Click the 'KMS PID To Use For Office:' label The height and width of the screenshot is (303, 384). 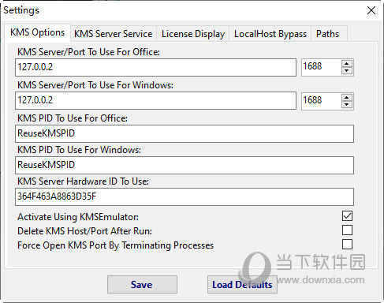73,118
